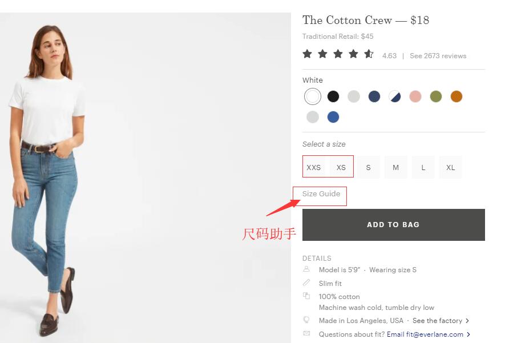This screenshot has width=509, height=343.
Task: Click the fabric icon beside 100% cotton
Action: [x=306, y=296]
